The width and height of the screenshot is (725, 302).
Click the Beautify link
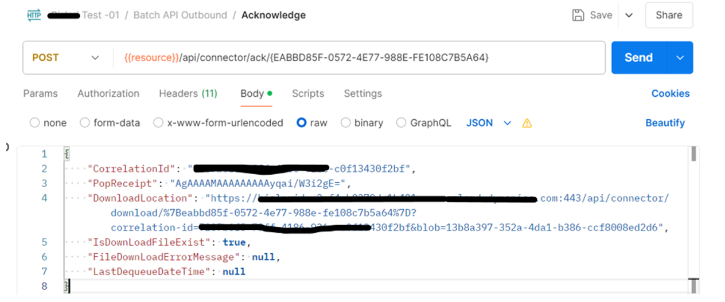tap(665, 123)
